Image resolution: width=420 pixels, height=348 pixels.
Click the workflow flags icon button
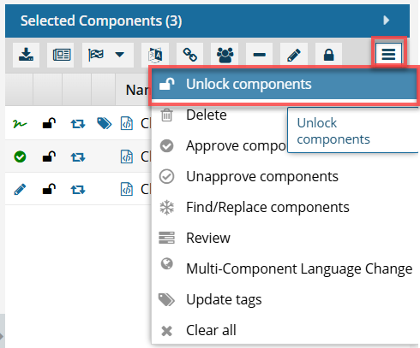click(96, 55)
